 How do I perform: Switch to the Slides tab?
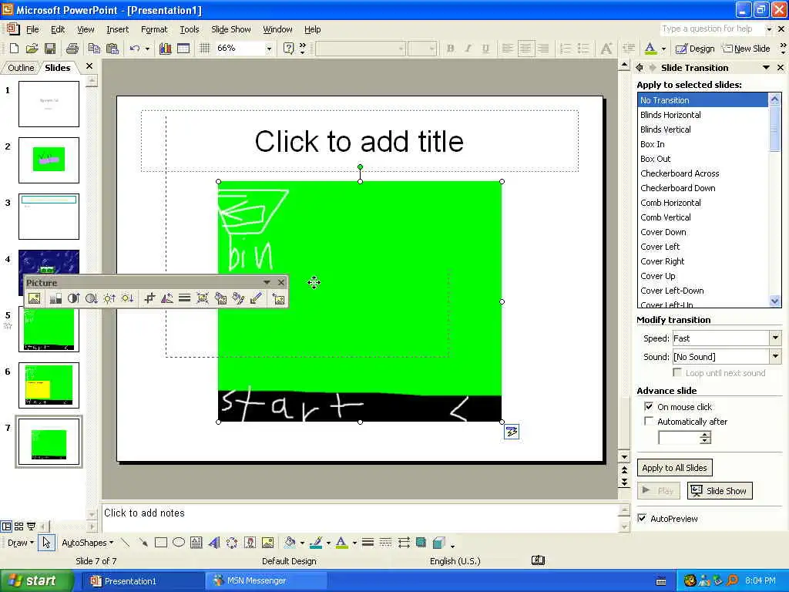(x=57, y=68)
